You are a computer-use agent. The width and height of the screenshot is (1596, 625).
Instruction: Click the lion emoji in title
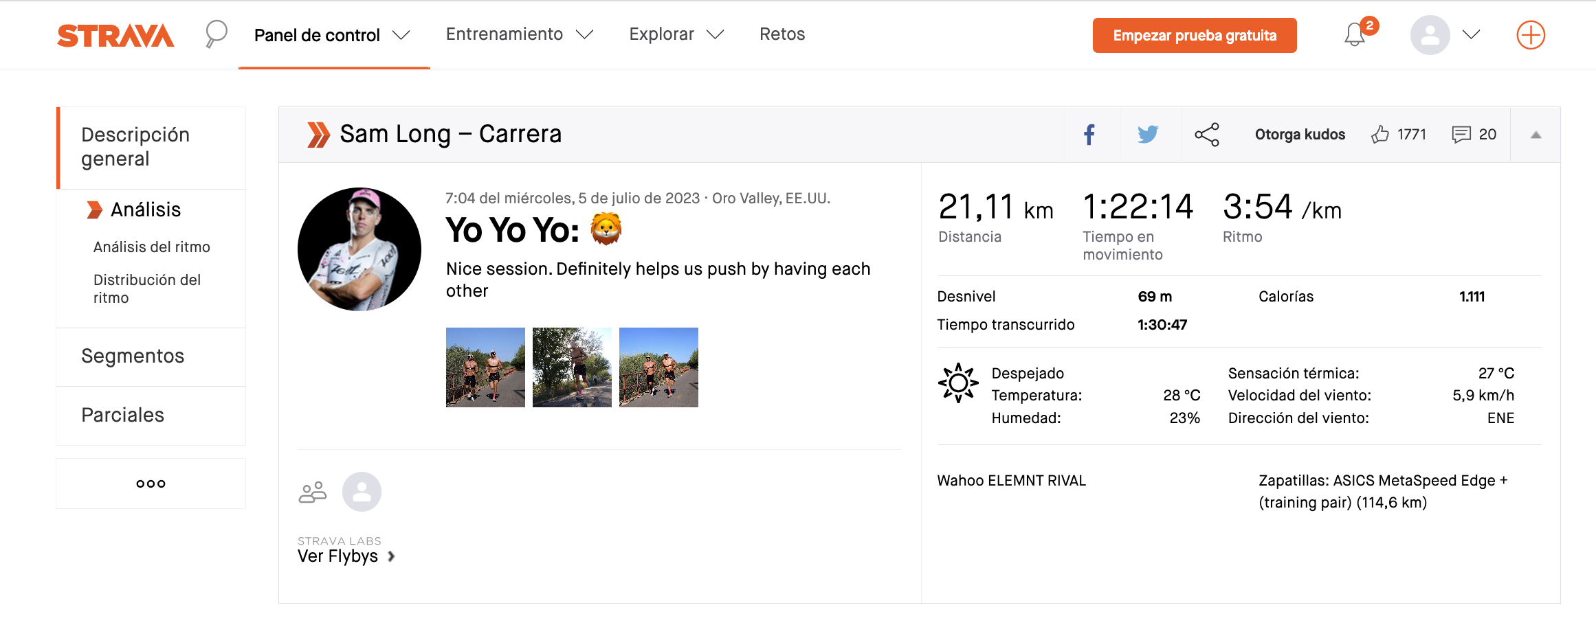[606, 229]
